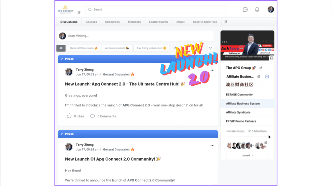Expand the Affiliate Business group switcher dropdown
This screenshot has width=332, height=186.
click(267, 77)
